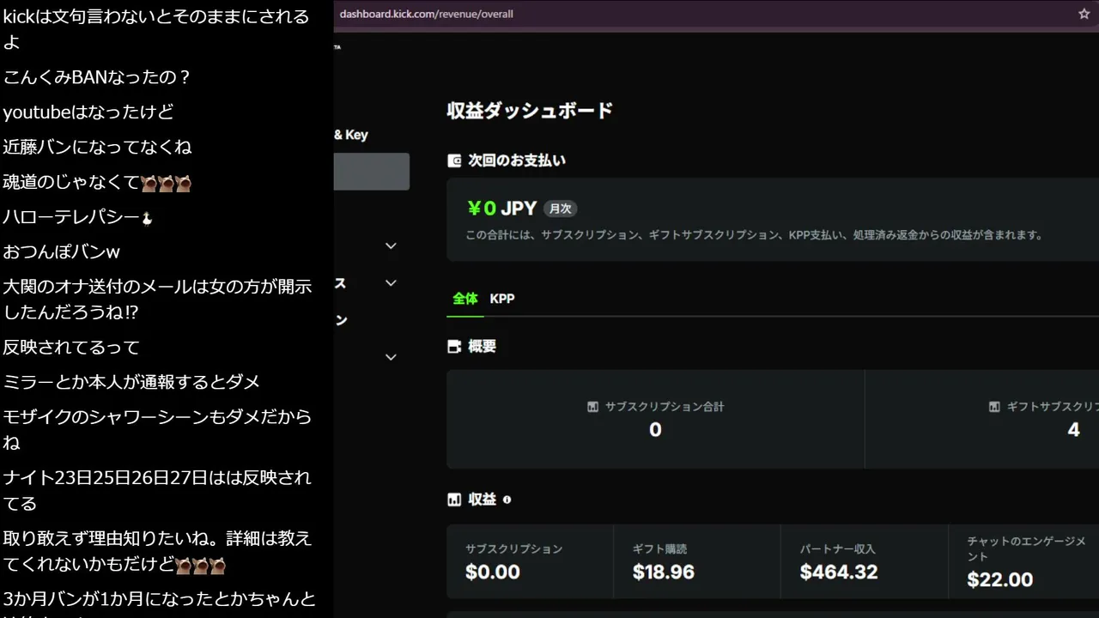Click chat message starting 'ナイト23日25日'
The image size is (1099, 618).
tap(157, 489)
